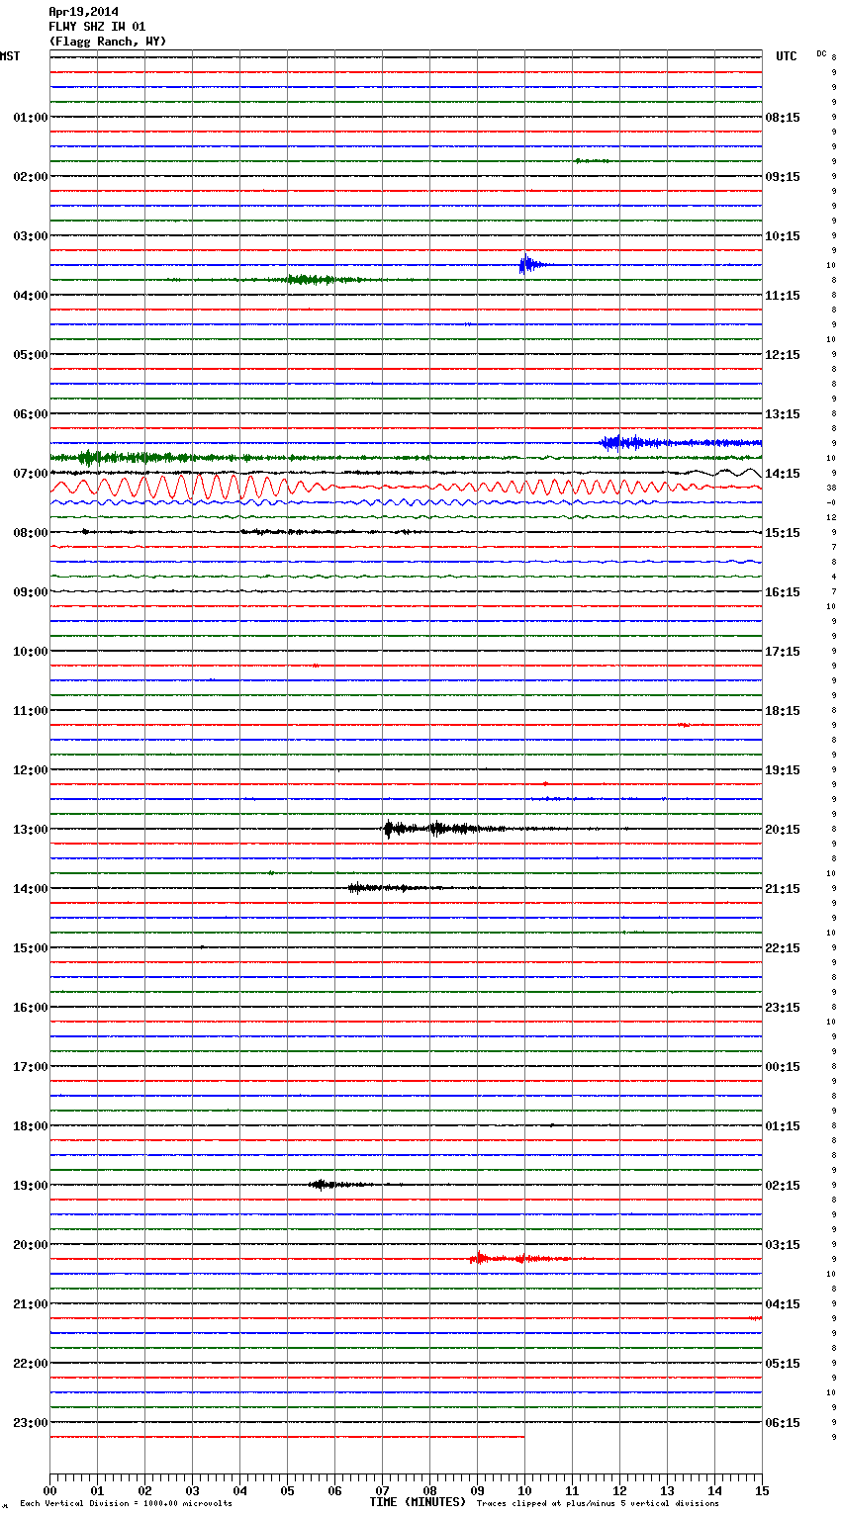841x1517 pixels.
Task: Select the 13:00 MST time label
Action: (x=30, y=830)
